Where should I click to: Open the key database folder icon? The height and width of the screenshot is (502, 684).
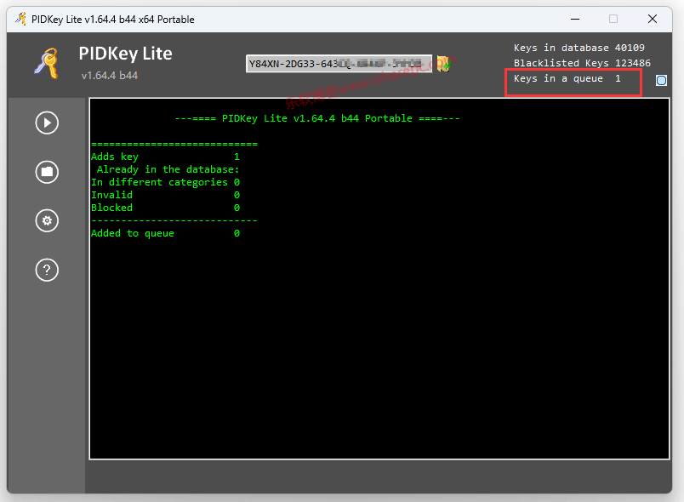47,172
